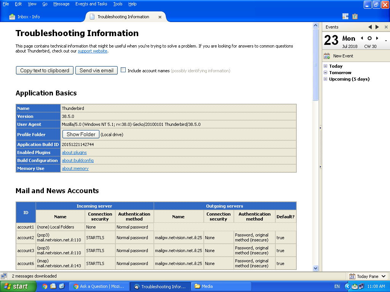Click the vertical scrollbar thumb

click(x=315, y=65)
